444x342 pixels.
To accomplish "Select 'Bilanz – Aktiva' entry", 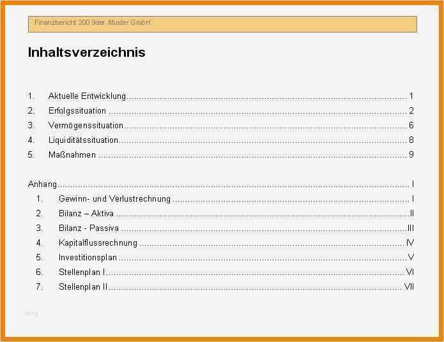I will 86,214.
